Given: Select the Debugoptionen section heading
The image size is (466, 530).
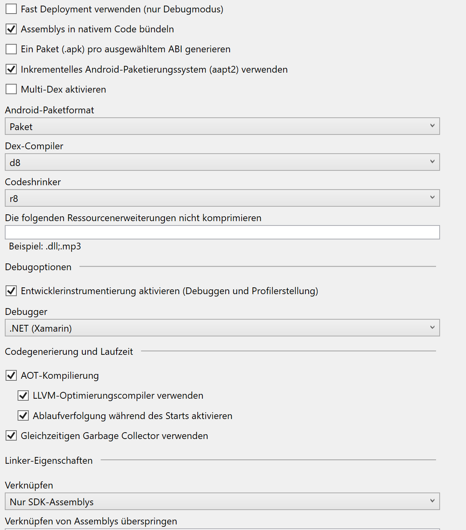Looking at the screenshot, I should pos(38,267).
